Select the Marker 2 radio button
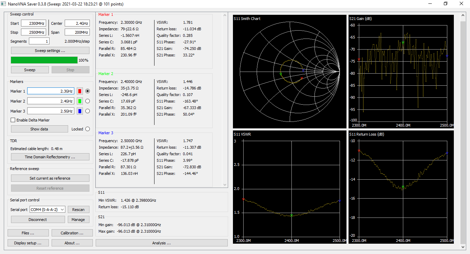 tap(87, 101)
